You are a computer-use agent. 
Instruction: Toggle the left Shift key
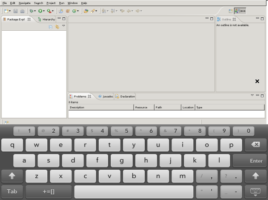[x=12, y=176]
